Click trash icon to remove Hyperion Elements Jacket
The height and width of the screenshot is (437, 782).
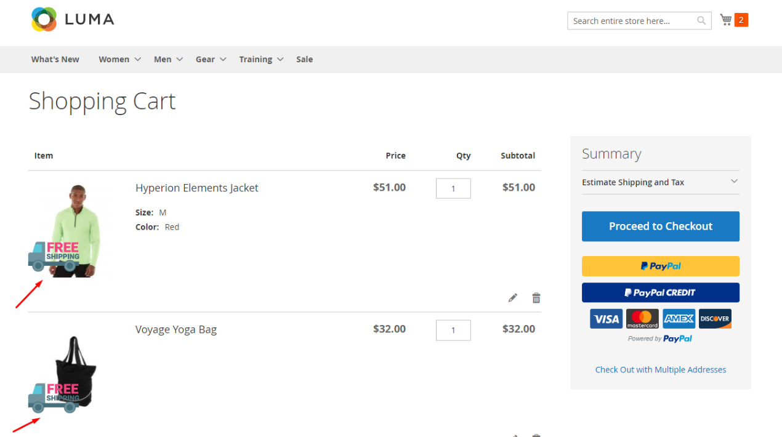pos(536,298)
